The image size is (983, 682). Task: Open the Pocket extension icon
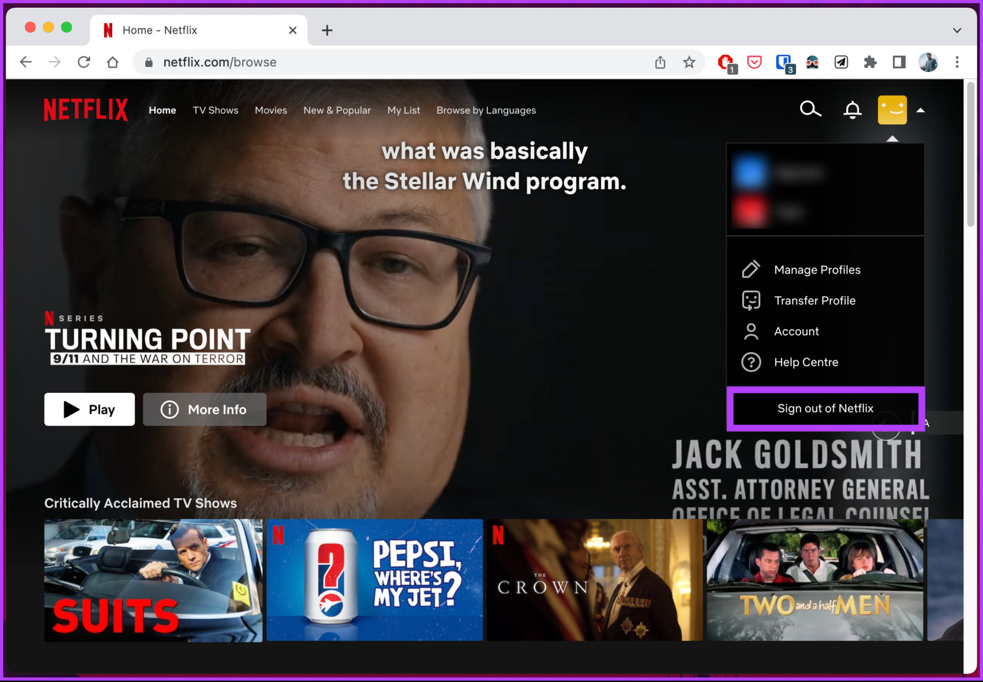(x=754, y=62)
